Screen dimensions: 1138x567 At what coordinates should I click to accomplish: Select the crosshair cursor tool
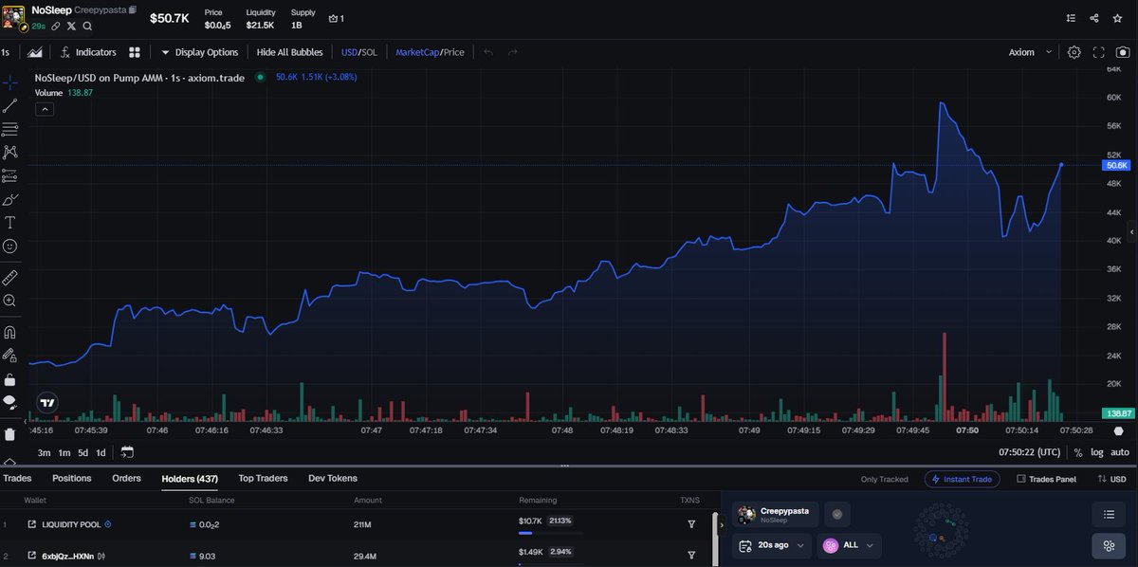pos(9,83)
